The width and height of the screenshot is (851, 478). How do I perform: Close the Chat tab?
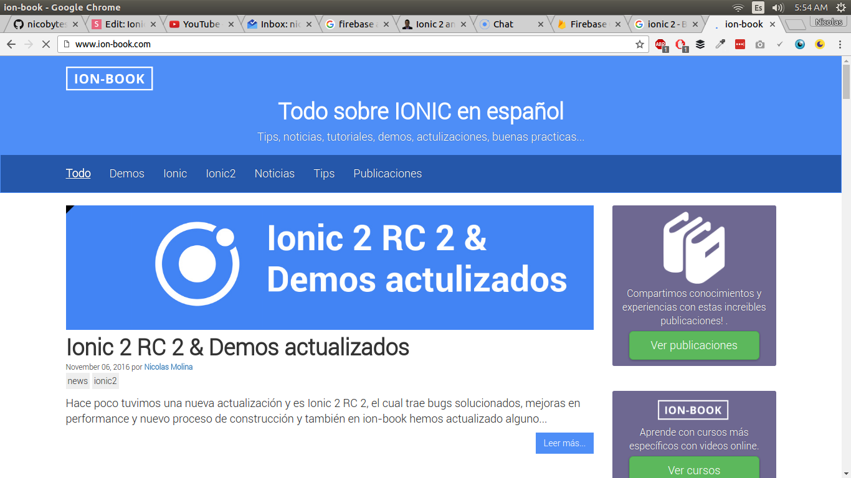(x=540, y=24)
